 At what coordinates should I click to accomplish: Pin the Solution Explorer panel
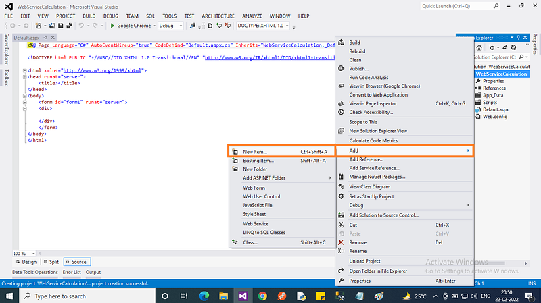coord(518,38)
